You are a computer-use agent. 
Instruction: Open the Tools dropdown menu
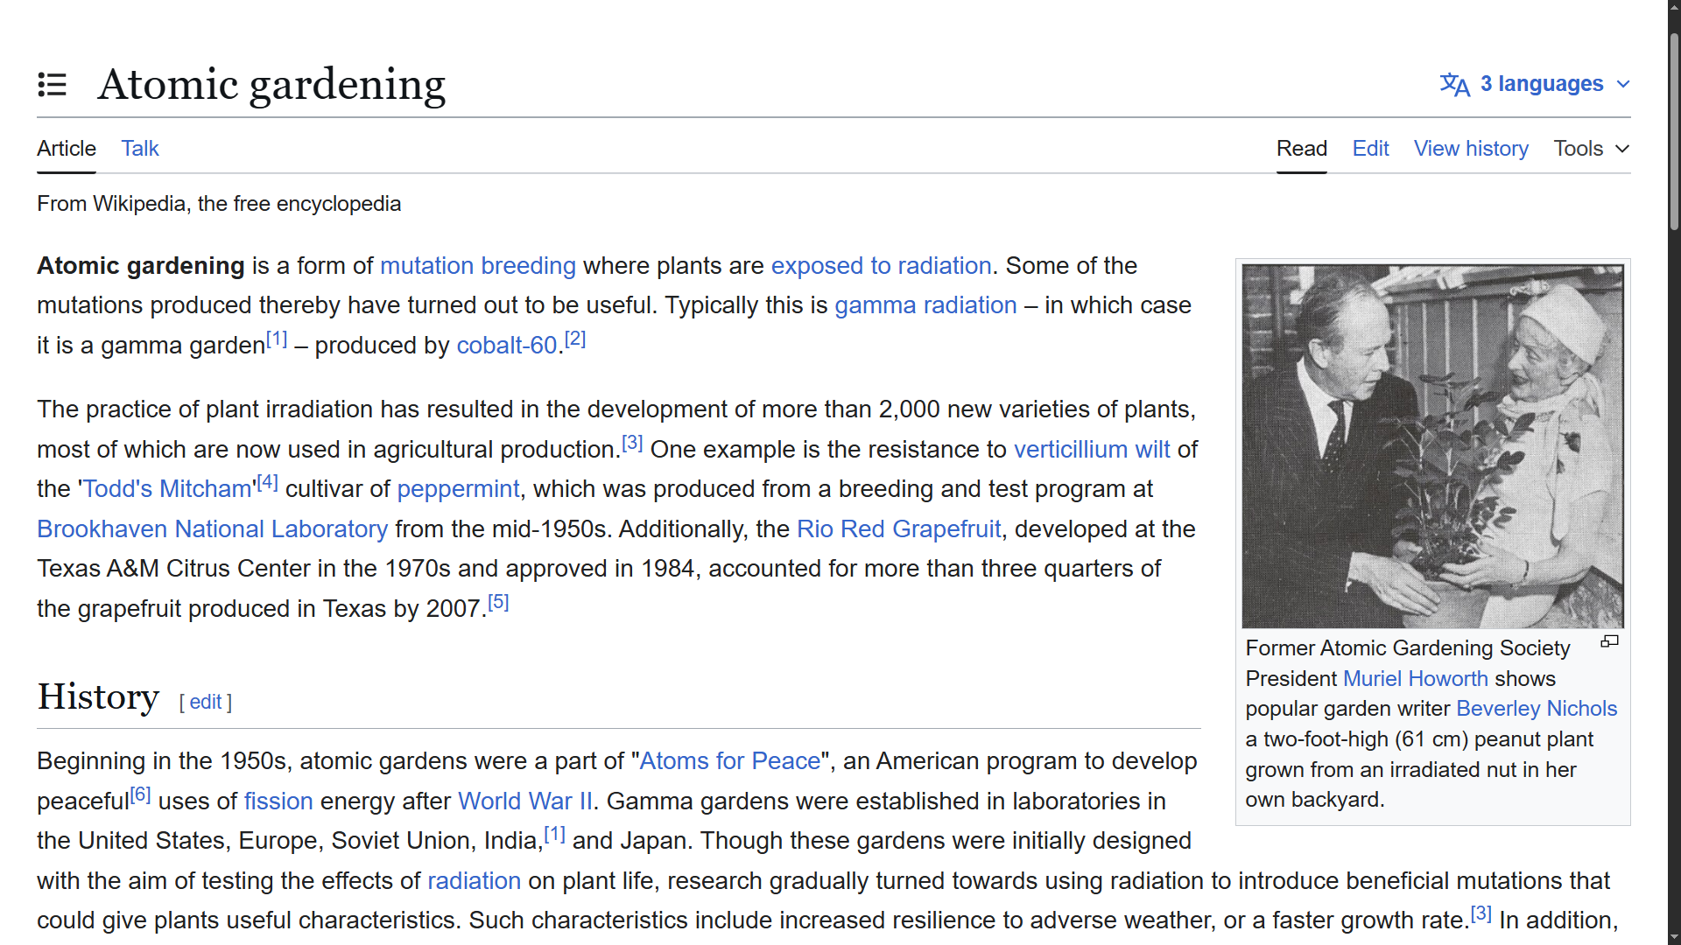point(1579,149)
